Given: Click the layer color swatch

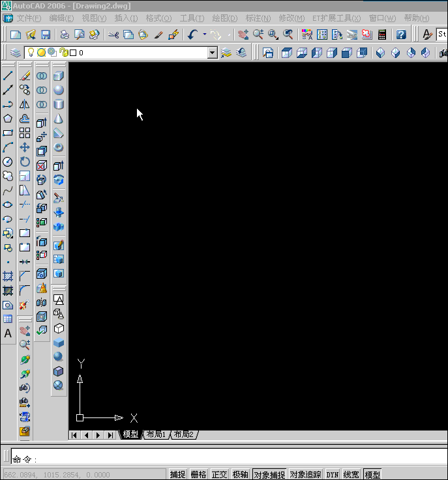Looking at the screenshot, I should [x=73, y=53].
